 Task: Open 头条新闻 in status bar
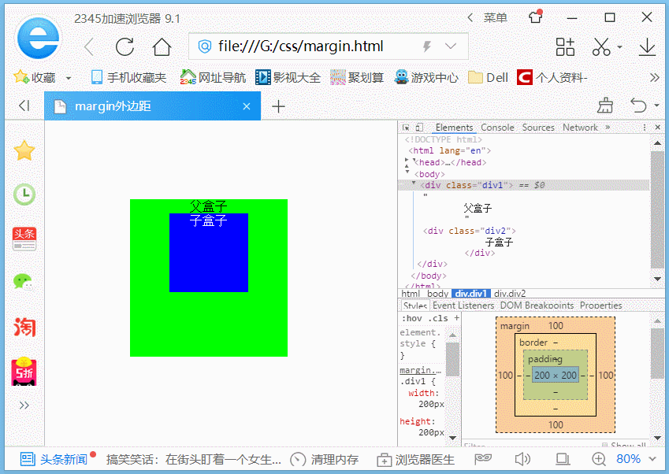[x=54, y=459]
